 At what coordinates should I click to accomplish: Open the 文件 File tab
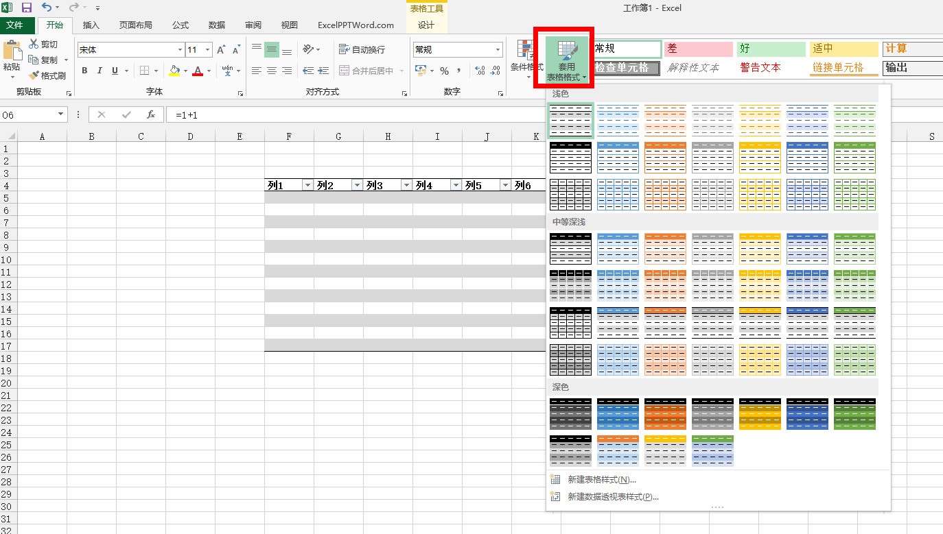(x=15, y=25)
